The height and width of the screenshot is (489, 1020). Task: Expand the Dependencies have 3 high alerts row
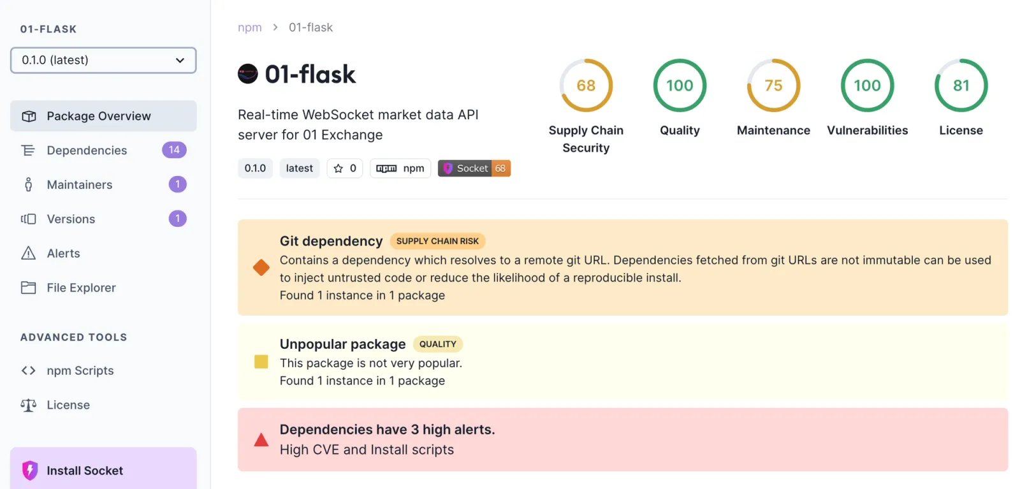tap(622, 439)
